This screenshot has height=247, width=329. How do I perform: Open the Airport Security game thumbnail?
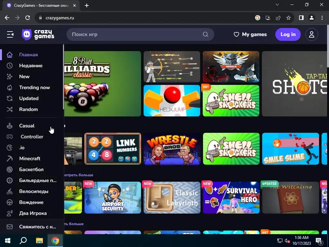pos(113,198)
